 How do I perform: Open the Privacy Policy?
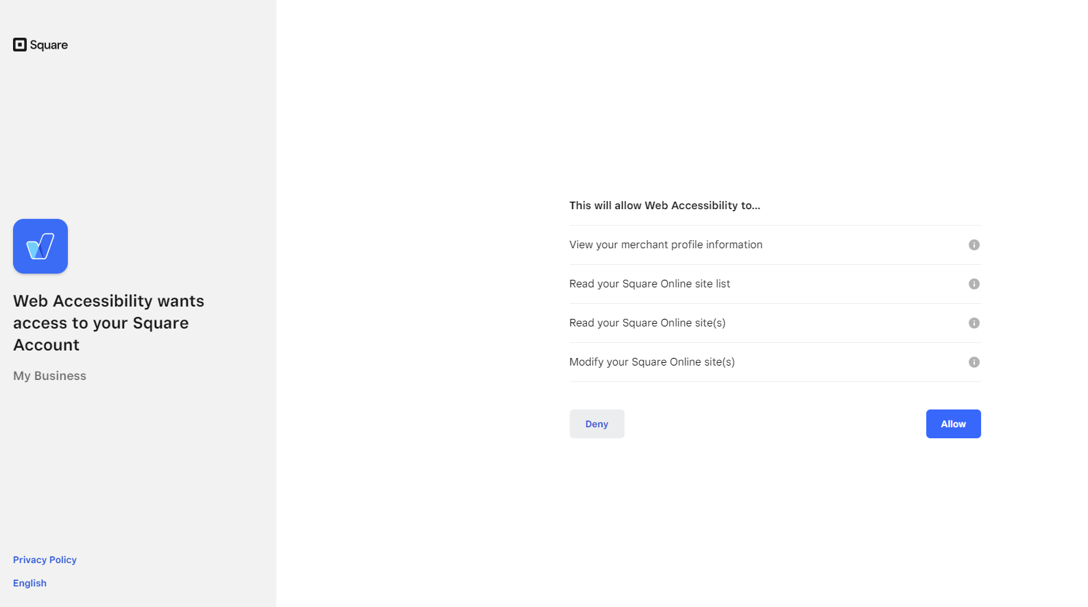coord(44,560)
